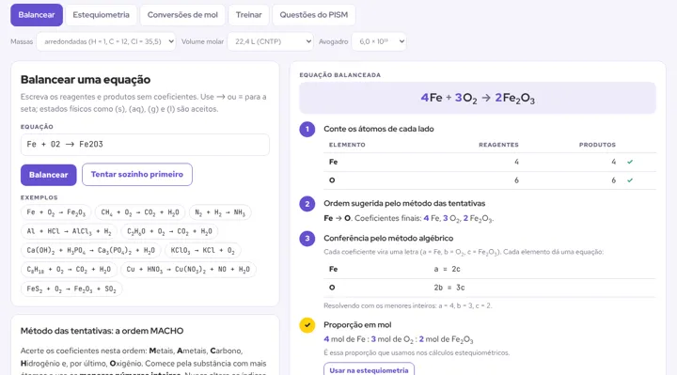The height and width of the screenshot is (375, 677).
Task: Click step 3 circle icon
Action: [307, 238]
